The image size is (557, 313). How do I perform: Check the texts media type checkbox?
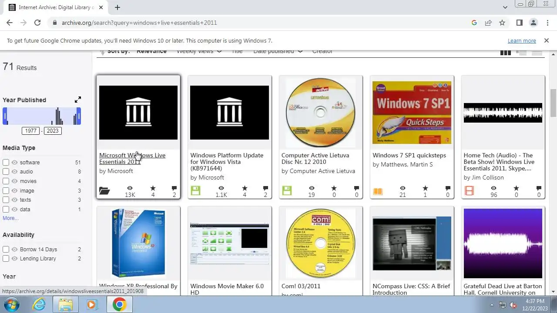tap(6, 200)
